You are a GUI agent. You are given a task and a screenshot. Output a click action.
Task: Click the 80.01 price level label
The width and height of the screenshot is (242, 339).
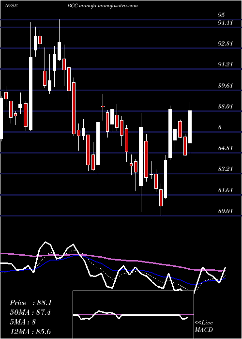click(225, 211)
